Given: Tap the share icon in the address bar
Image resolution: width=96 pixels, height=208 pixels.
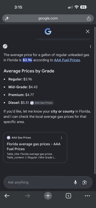Looking at the screenshot, I should 89,18.
